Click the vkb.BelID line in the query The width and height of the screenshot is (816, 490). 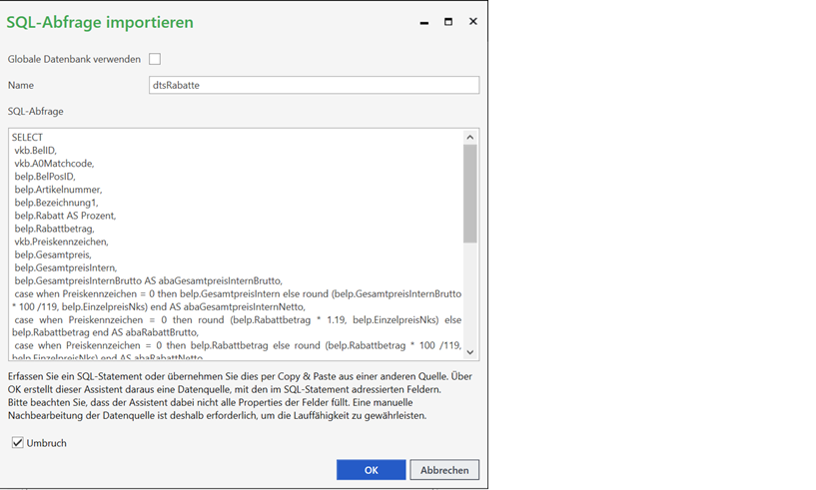click(36, 151)
